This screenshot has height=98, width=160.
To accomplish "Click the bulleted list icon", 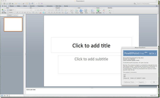I will pos(49,10).
